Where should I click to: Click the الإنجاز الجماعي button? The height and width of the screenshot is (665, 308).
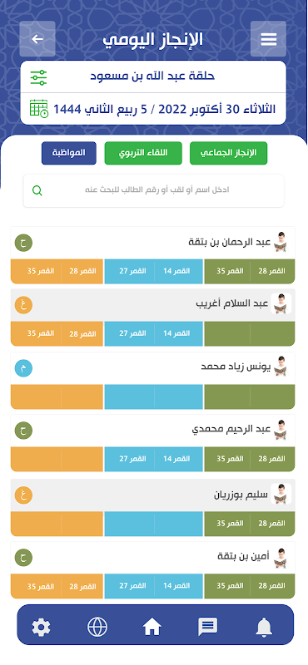point(228,153)
